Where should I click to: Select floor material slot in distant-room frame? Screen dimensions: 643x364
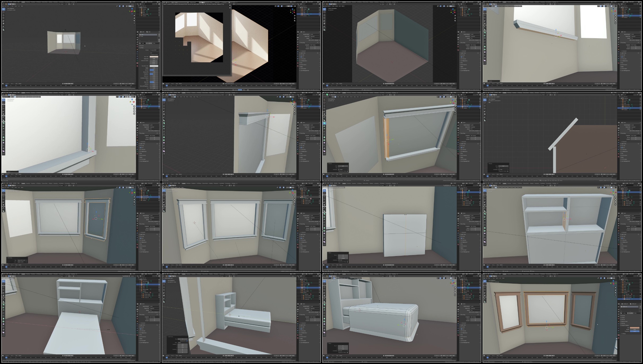pyautogui.click(x=148, y=36)
